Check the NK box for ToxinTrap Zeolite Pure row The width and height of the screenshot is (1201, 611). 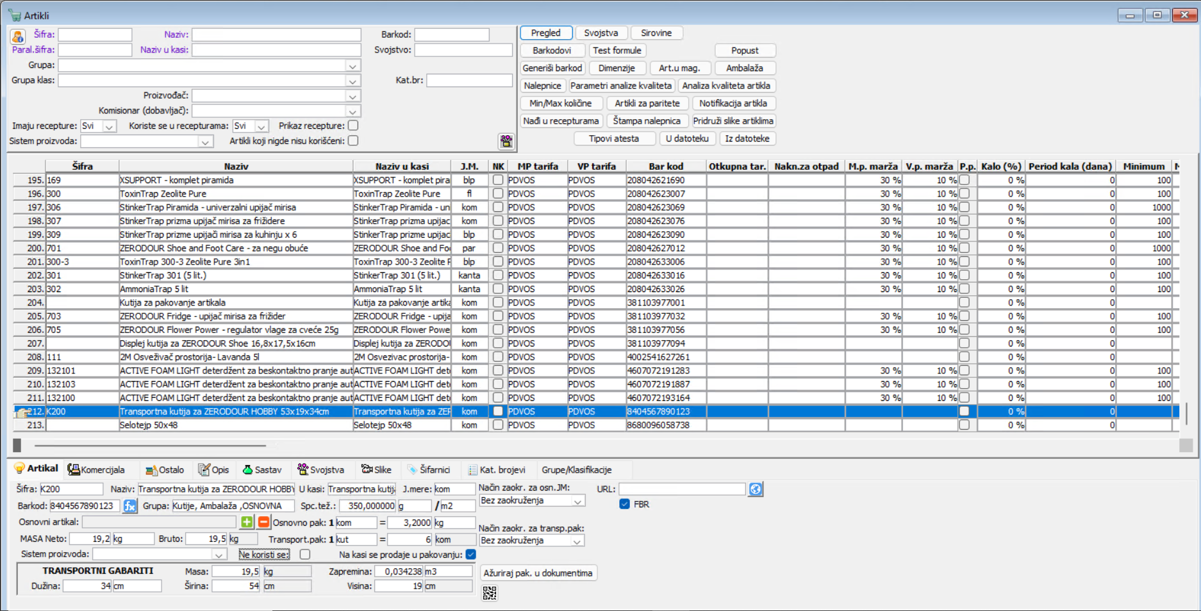[x=498, y=193]
